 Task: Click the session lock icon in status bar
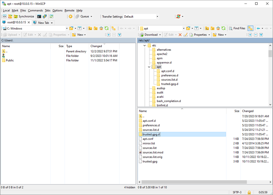[249, 192]
